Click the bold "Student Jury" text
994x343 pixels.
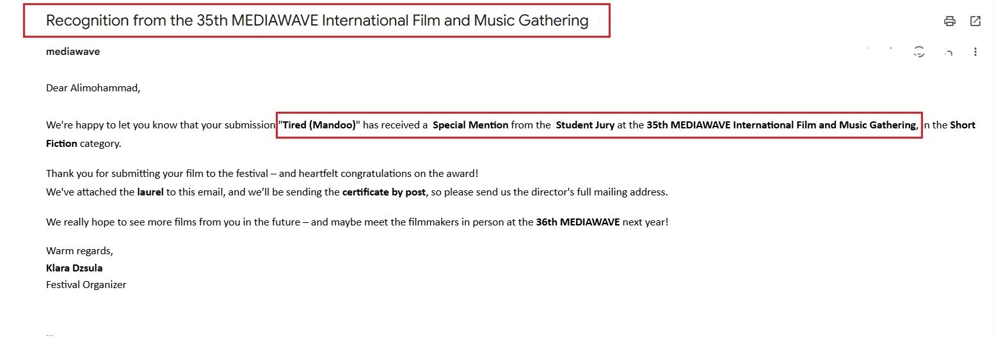(x=585, y=125)
